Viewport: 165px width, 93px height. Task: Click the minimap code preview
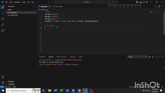click(153, 12)
